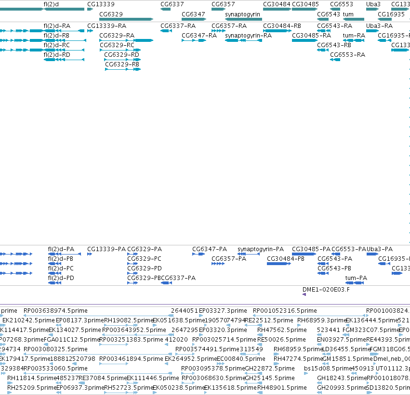Select transcript label Uba3-RA
Screen dimensions: 410x395
[380, 26]
